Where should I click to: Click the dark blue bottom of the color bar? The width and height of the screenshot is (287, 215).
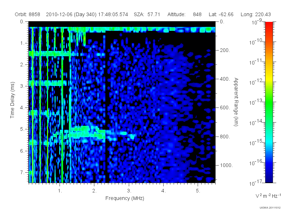pyautogui.click(x=269, y=180)
